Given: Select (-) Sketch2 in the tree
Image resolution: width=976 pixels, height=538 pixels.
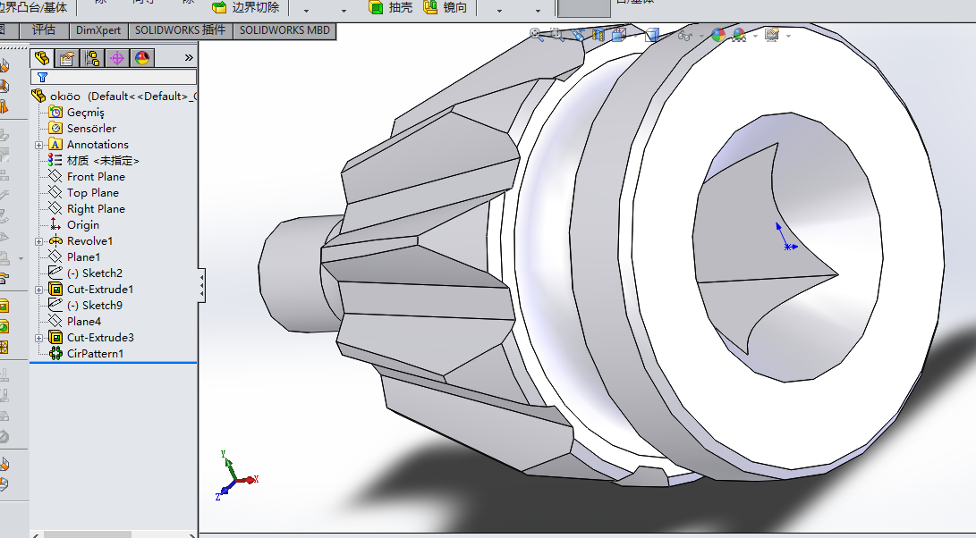Looking at the screenshot, I should (x=86, y=273).
